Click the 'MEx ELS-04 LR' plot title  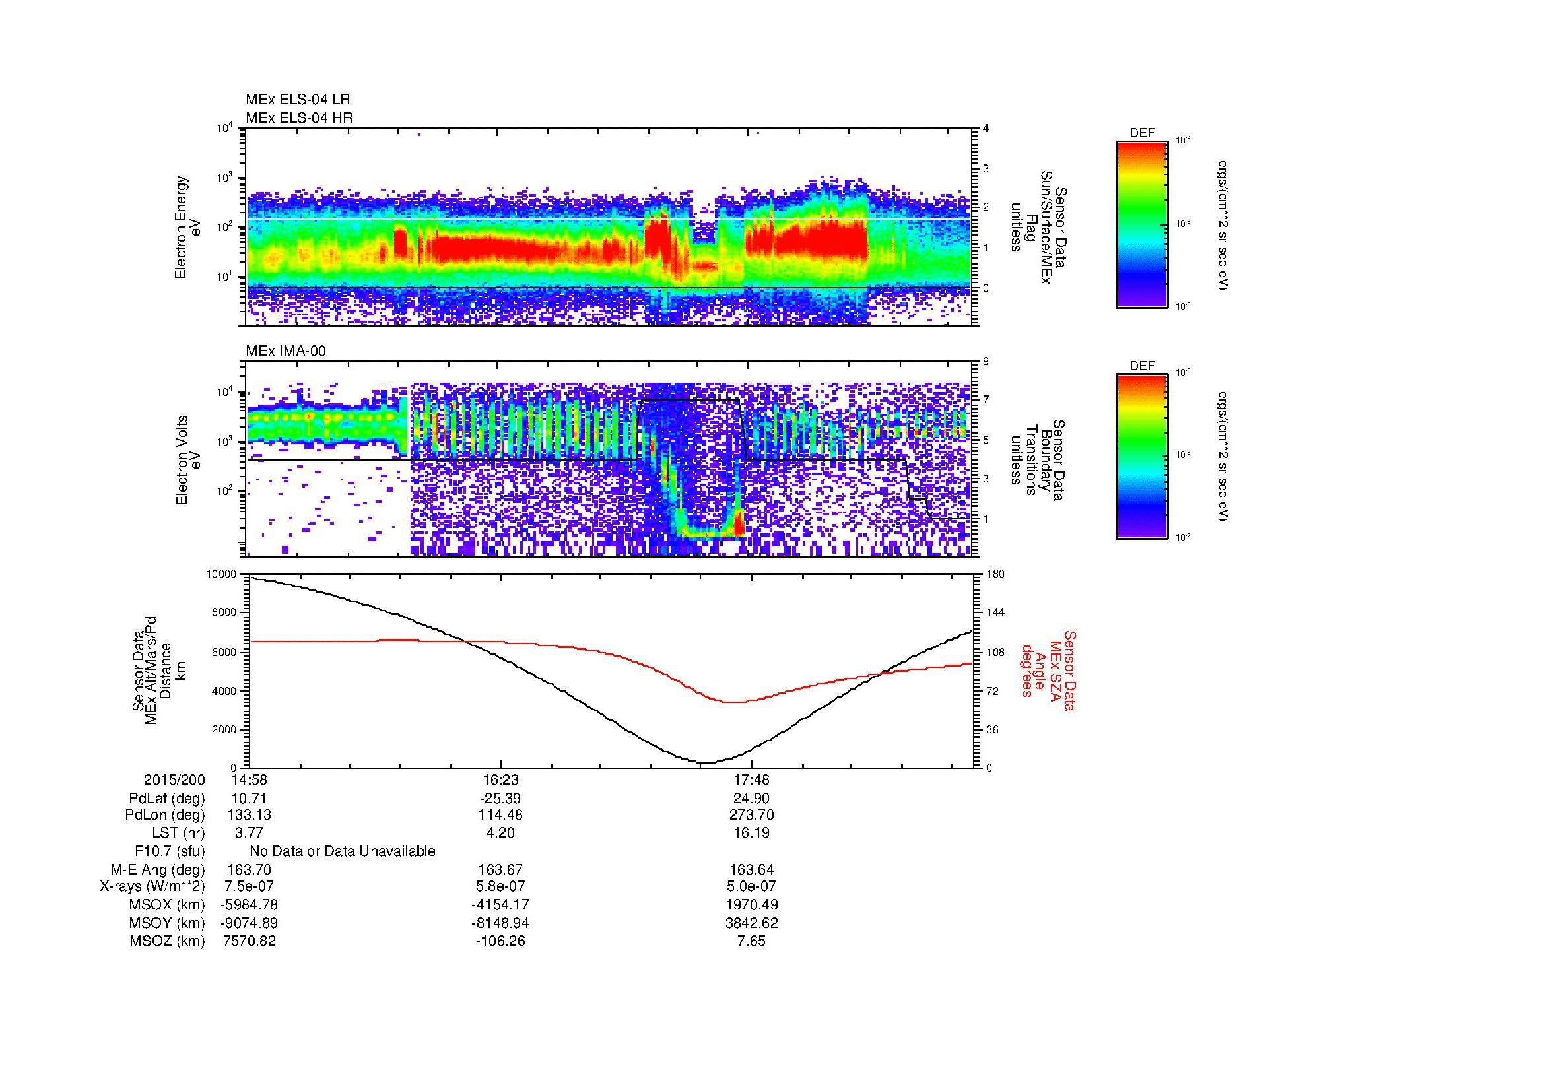(298, 100)
